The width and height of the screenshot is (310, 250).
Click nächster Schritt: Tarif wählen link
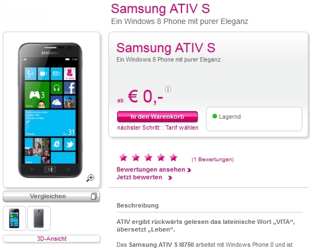(157, 127)
